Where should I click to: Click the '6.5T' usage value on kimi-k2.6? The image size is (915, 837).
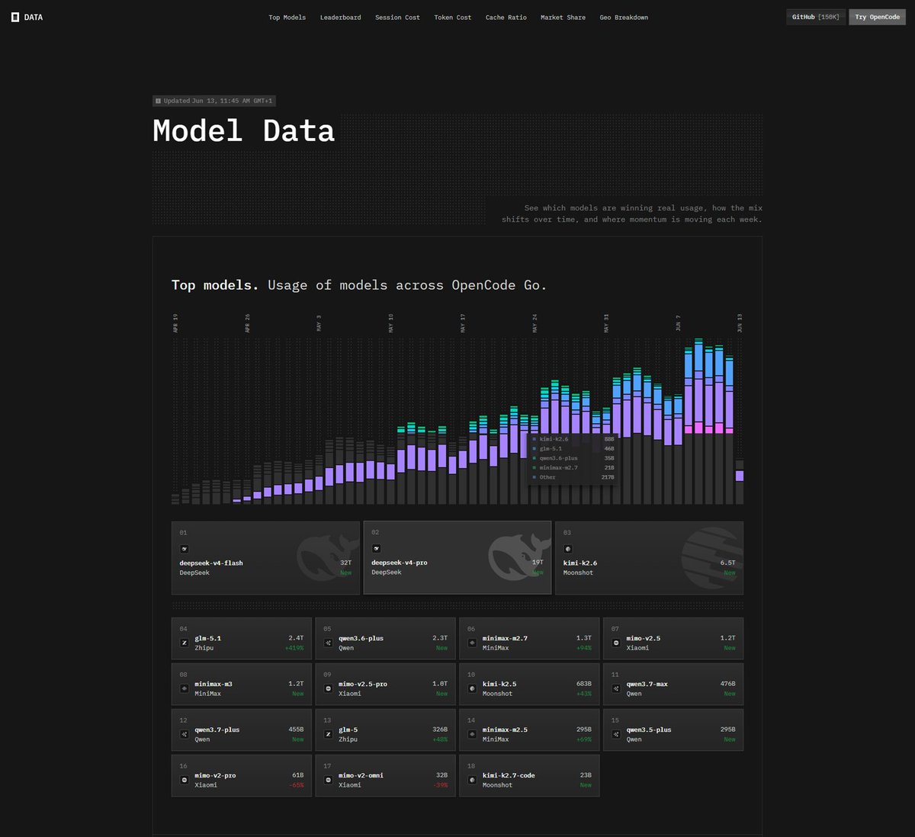click(728, 563)
